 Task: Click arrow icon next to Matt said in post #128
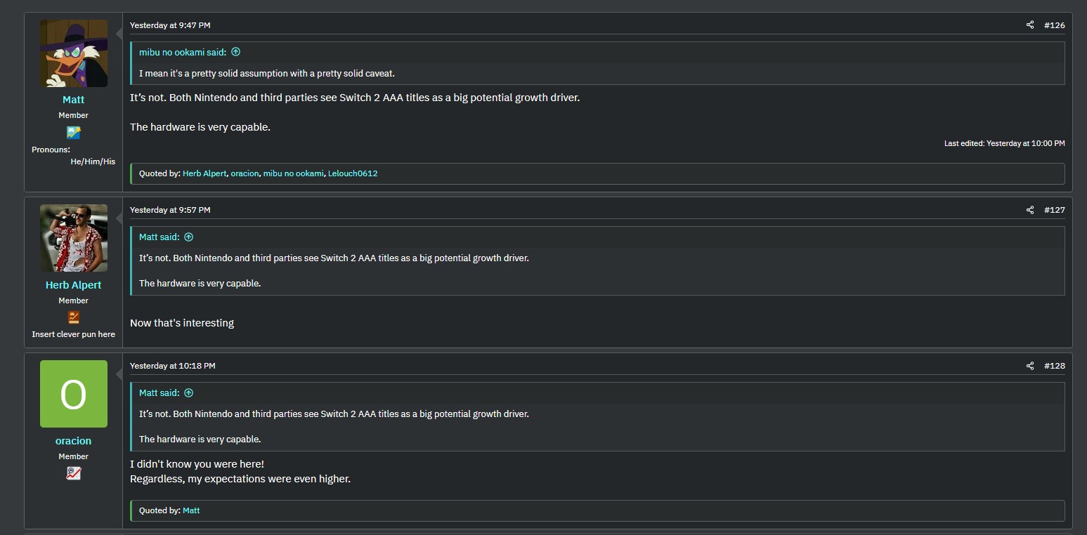coord(188,393)
